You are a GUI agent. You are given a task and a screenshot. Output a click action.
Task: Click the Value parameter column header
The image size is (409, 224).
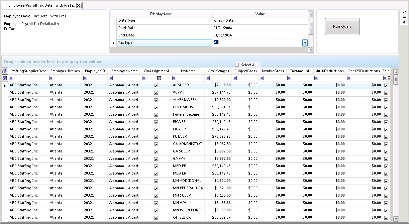(x=260, y=14)
